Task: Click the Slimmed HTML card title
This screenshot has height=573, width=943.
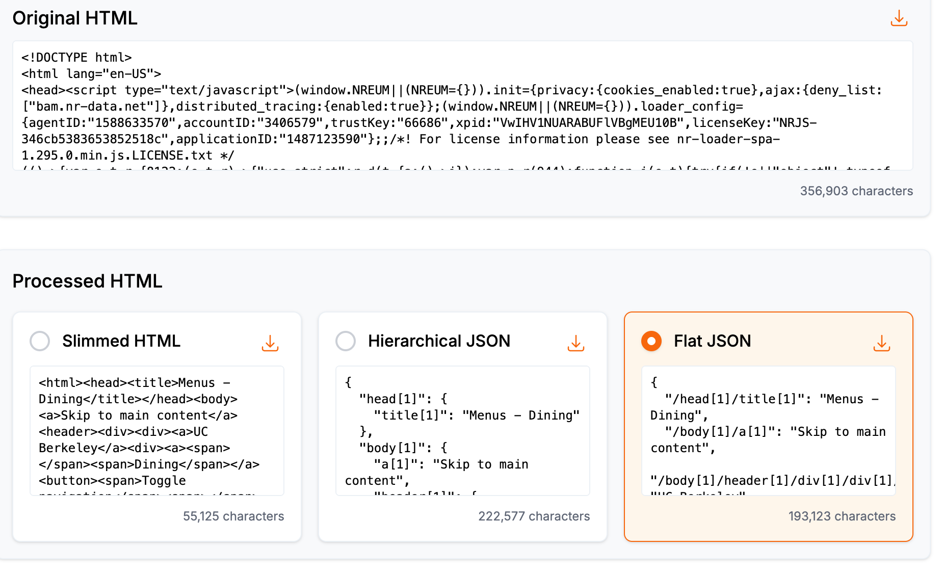Action: coord(121,341)
